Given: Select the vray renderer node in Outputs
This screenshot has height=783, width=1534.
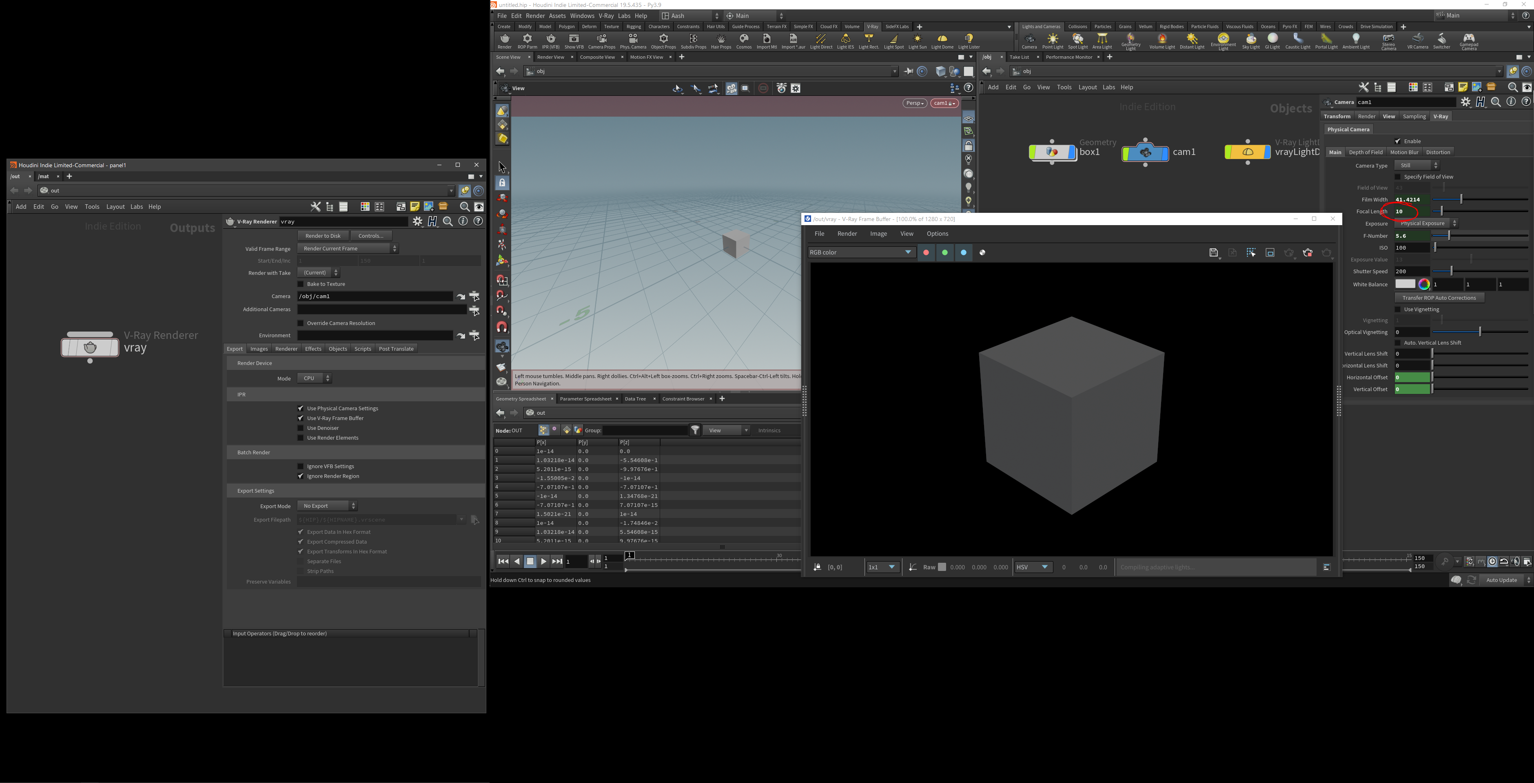Looking at the screenshot, I should 90,347.
